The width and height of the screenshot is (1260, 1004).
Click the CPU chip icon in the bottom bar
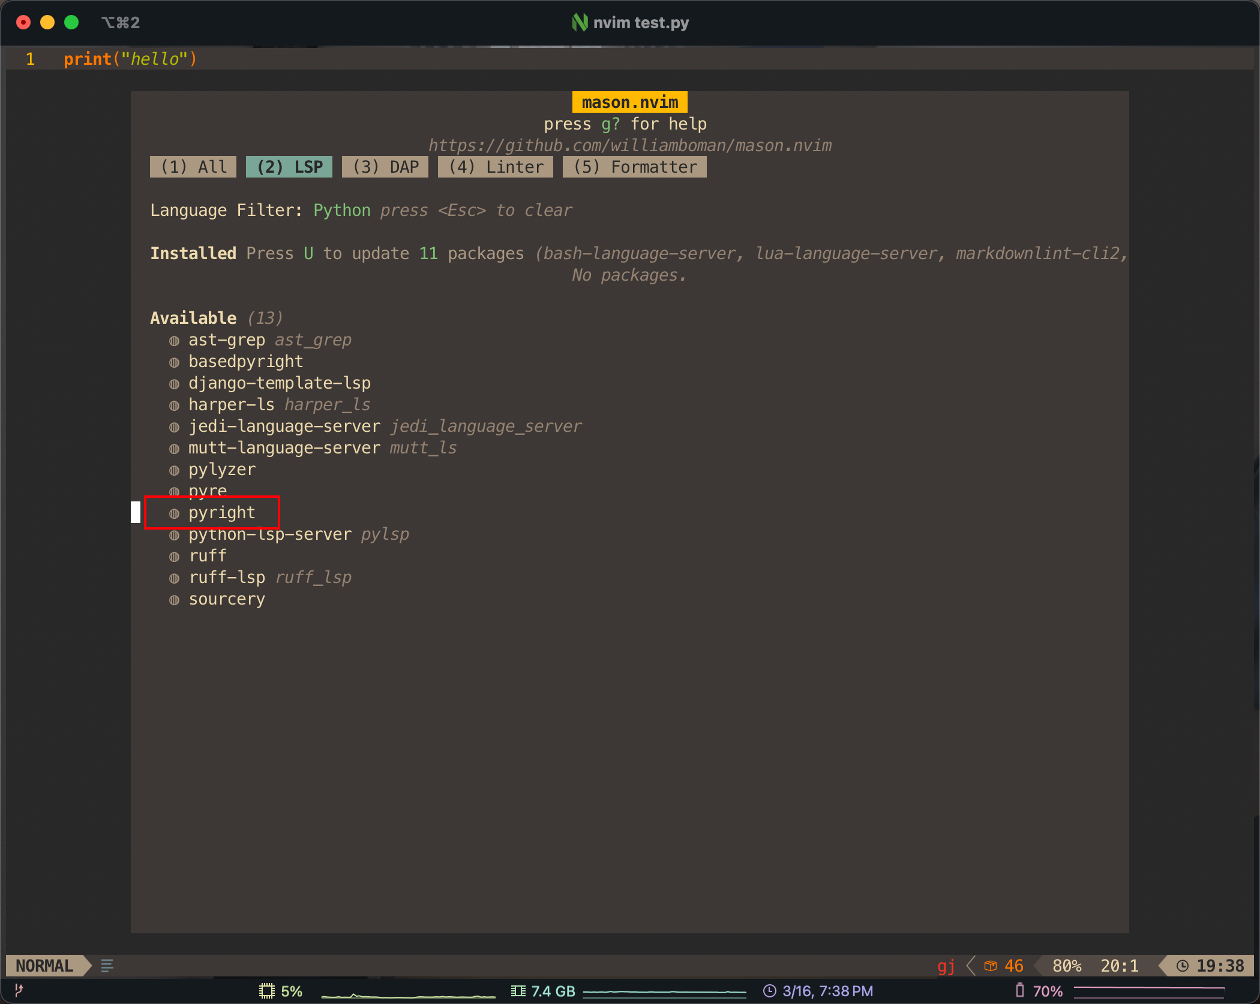(x=266, y=991)
